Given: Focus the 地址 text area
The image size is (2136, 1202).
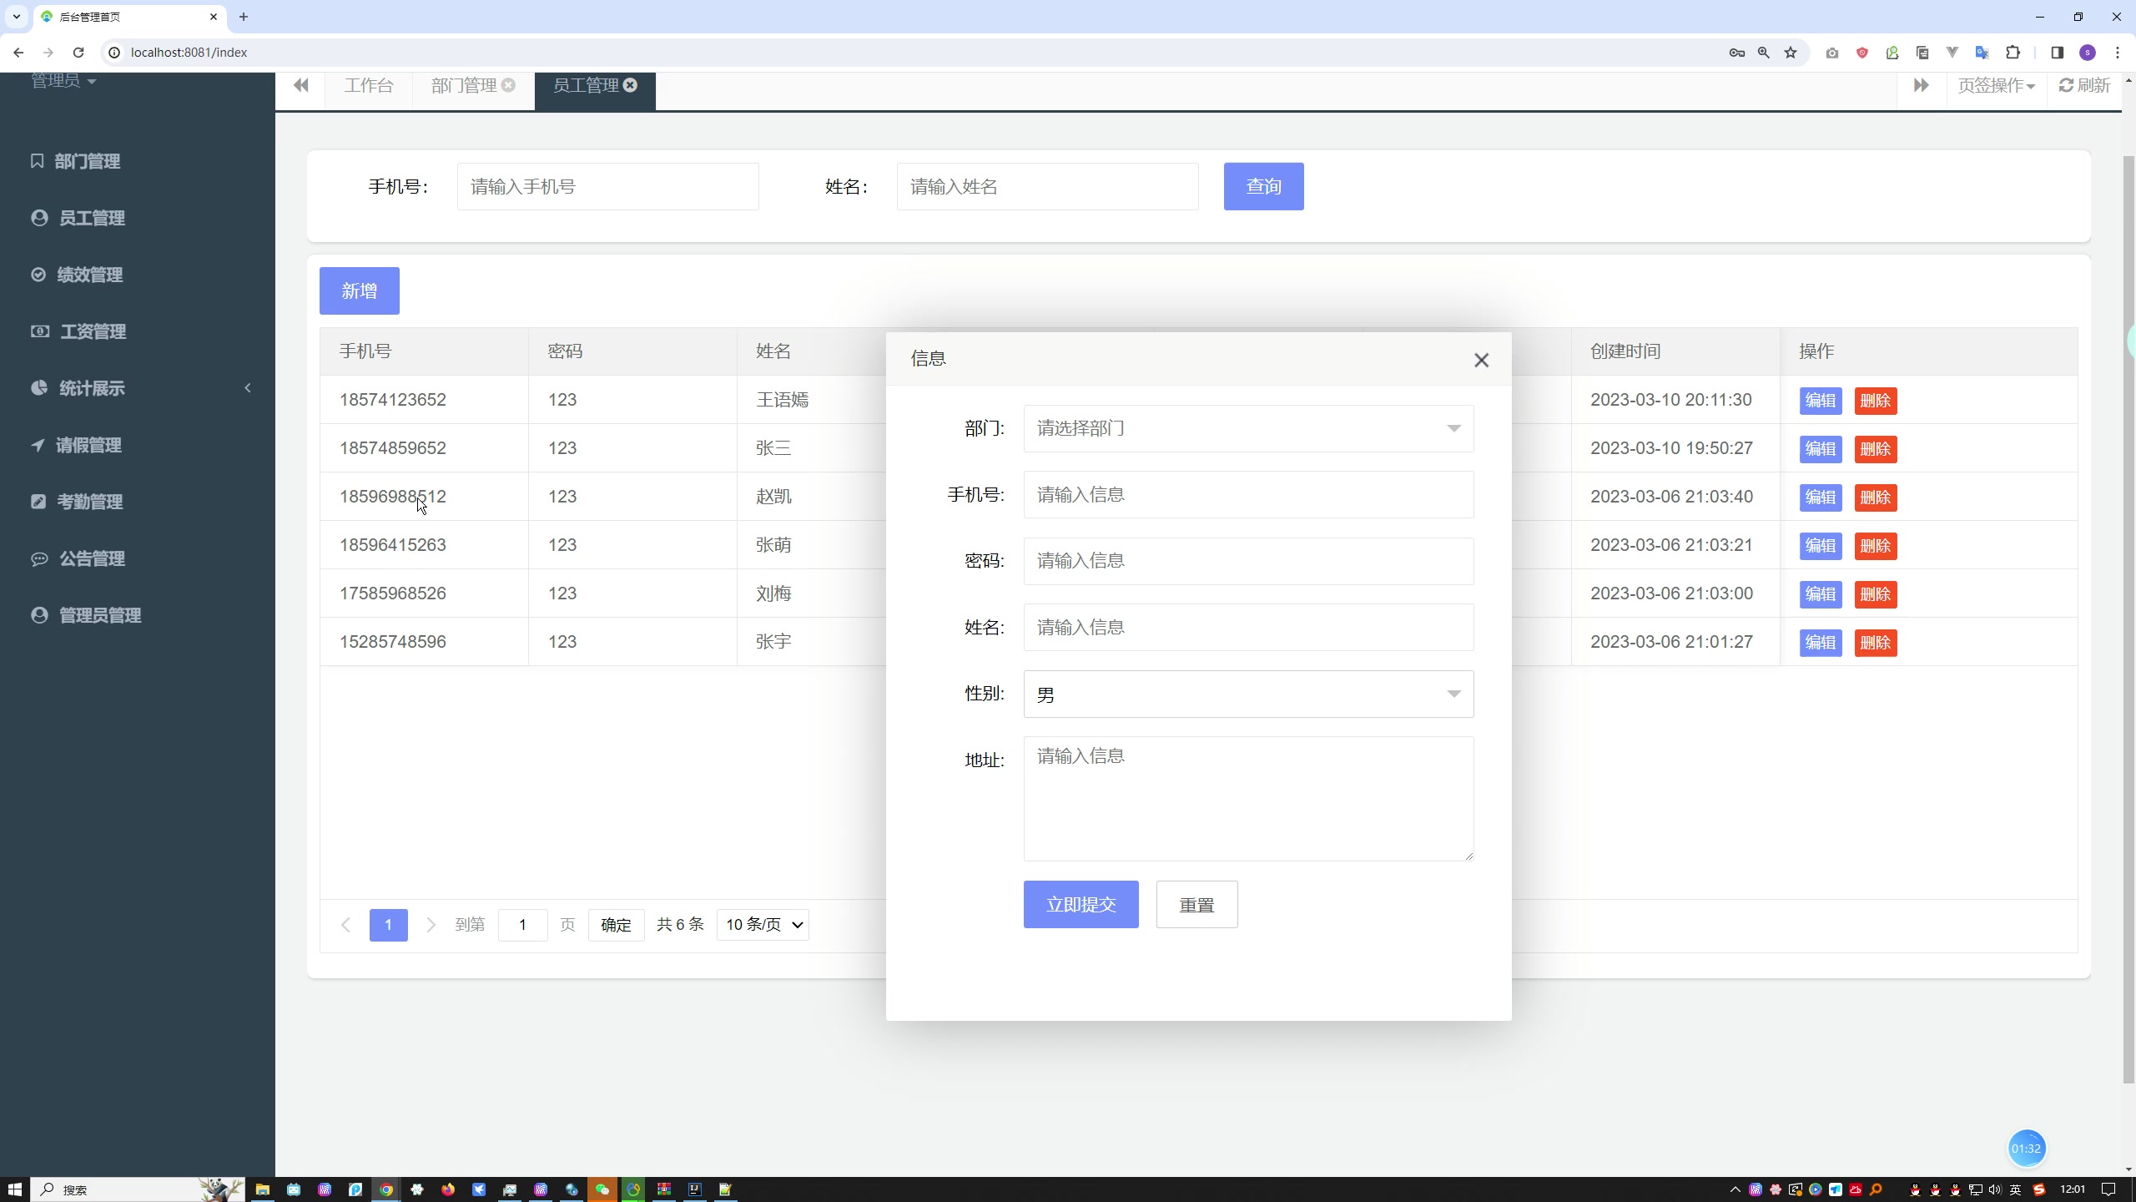Looking at the screenshot, I should [x=1248, y=798].
